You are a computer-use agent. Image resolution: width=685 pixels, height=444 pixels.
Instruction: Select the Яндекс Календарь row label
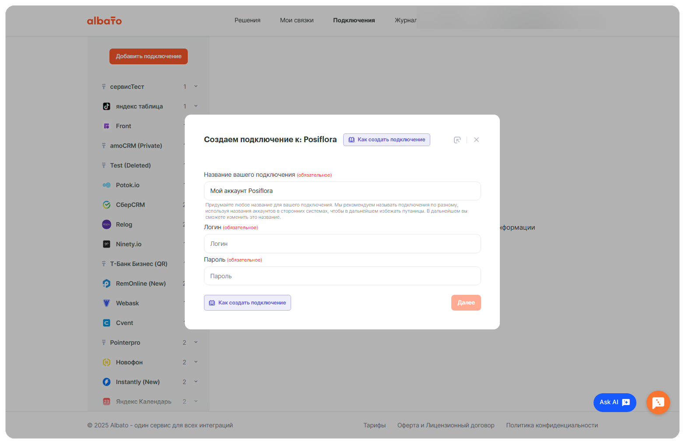144,402
